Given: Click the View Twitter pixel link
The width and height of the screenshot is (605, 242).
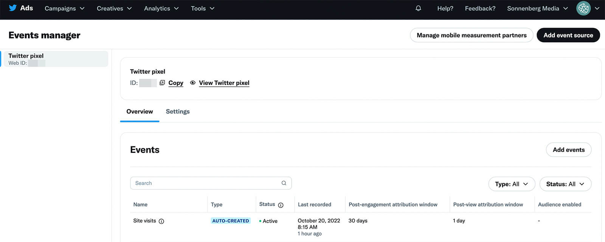Looking at the screenshot, I should coord(224,83).
